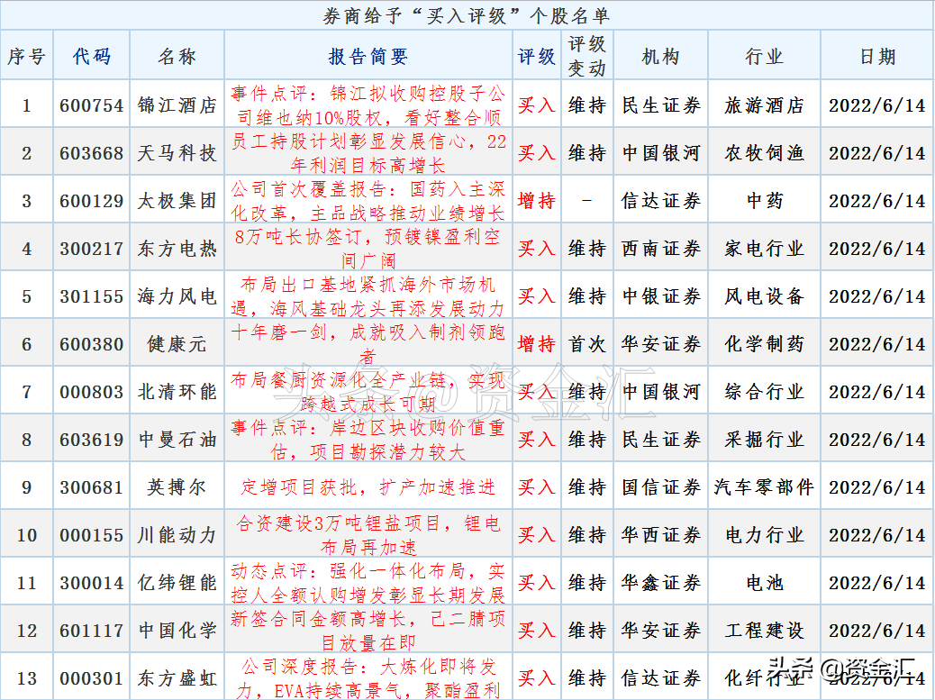935x700 pixels.
Task: Click stock code 000155
Action: pyautogui.click(x=91, y=535)
